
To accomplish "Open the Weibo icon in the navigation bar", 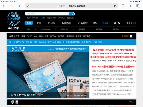I will click(x=115, y=23).
